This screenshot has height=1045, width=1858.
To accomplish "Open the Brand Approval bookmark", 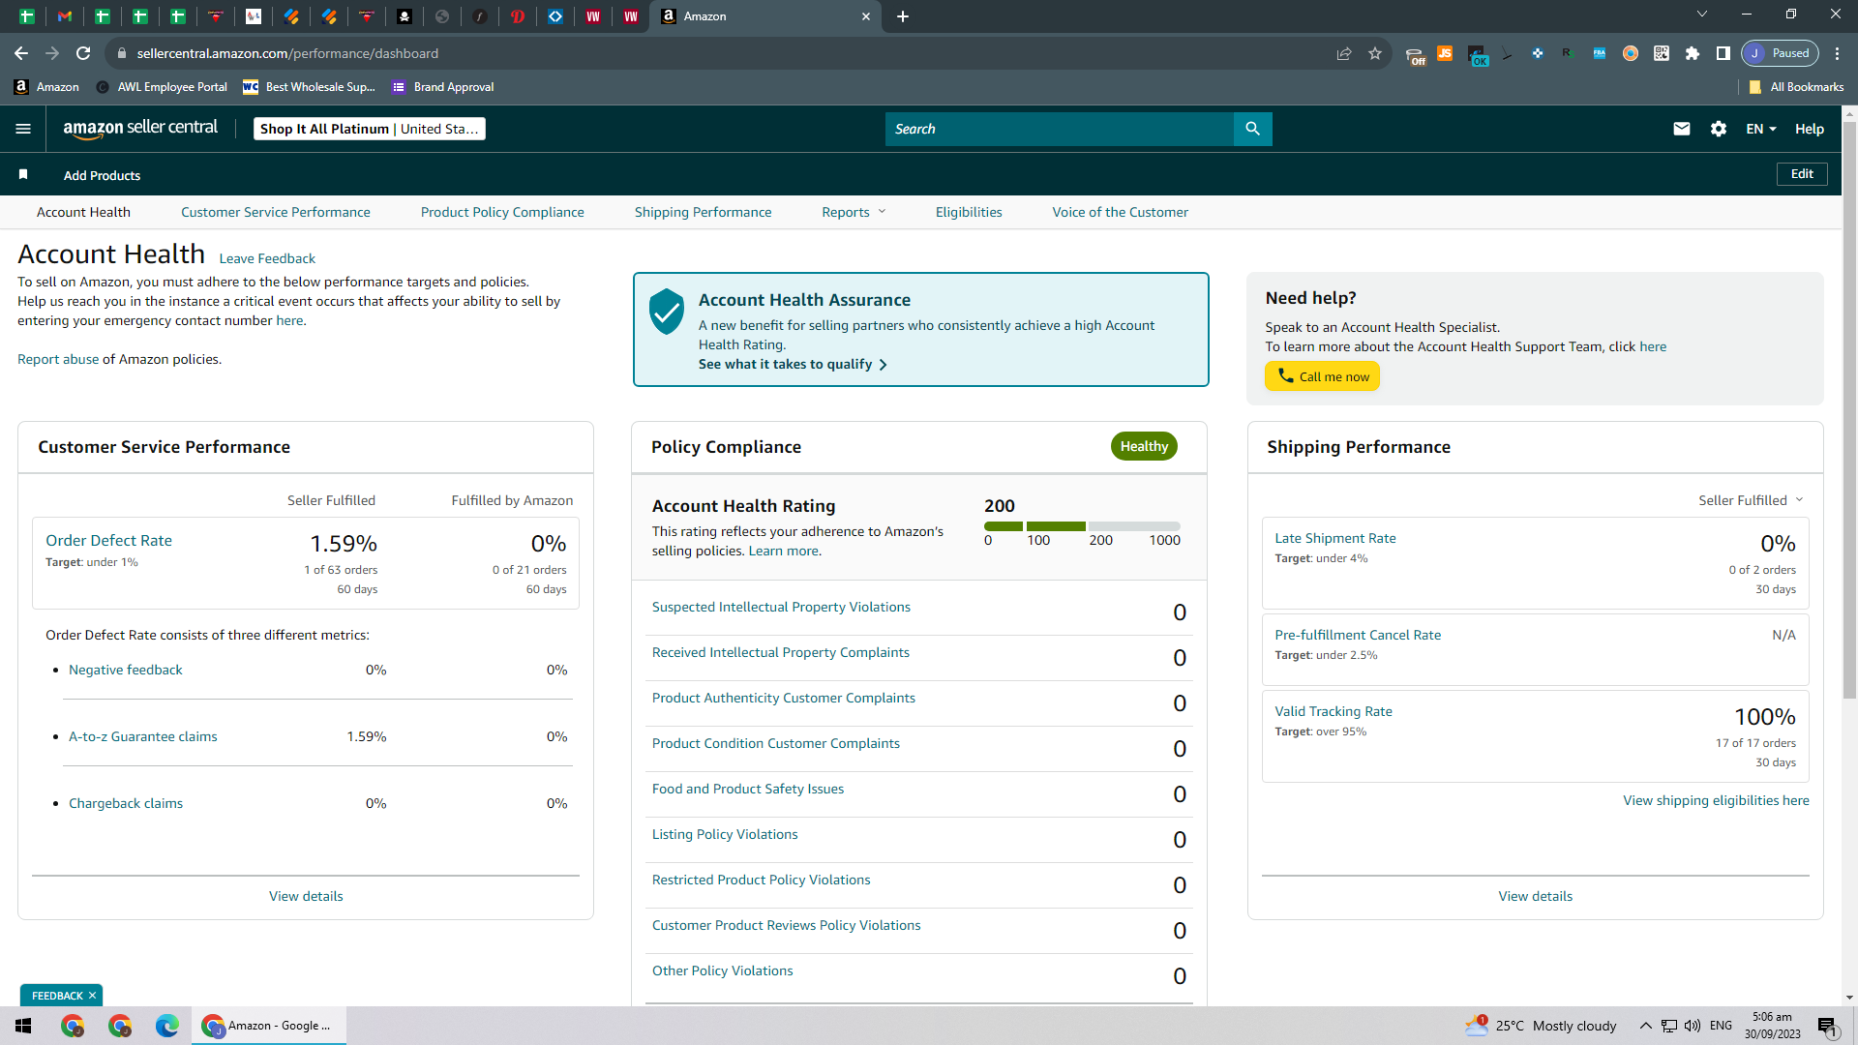I will tap(443, 87).
